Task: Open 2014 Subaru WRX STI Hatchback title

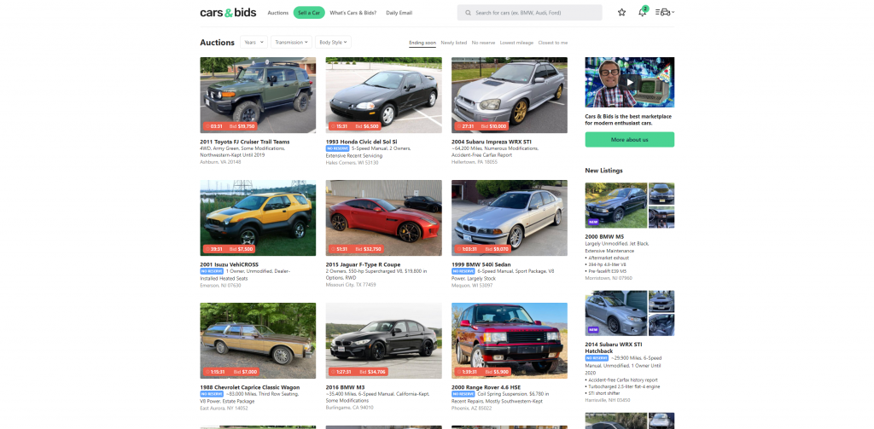Action: [613, 348]
